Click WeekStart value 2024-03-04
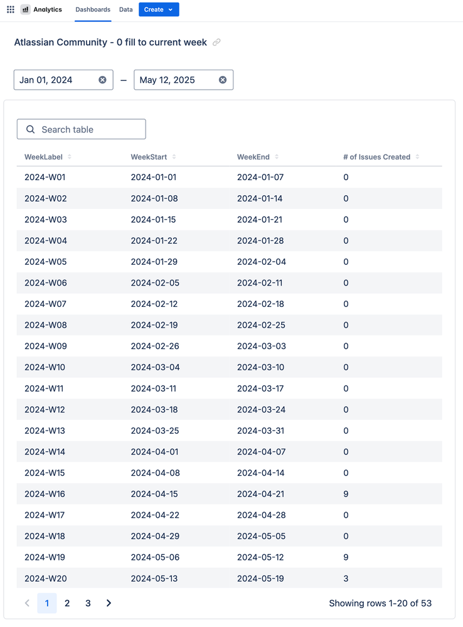 point(155,367)
